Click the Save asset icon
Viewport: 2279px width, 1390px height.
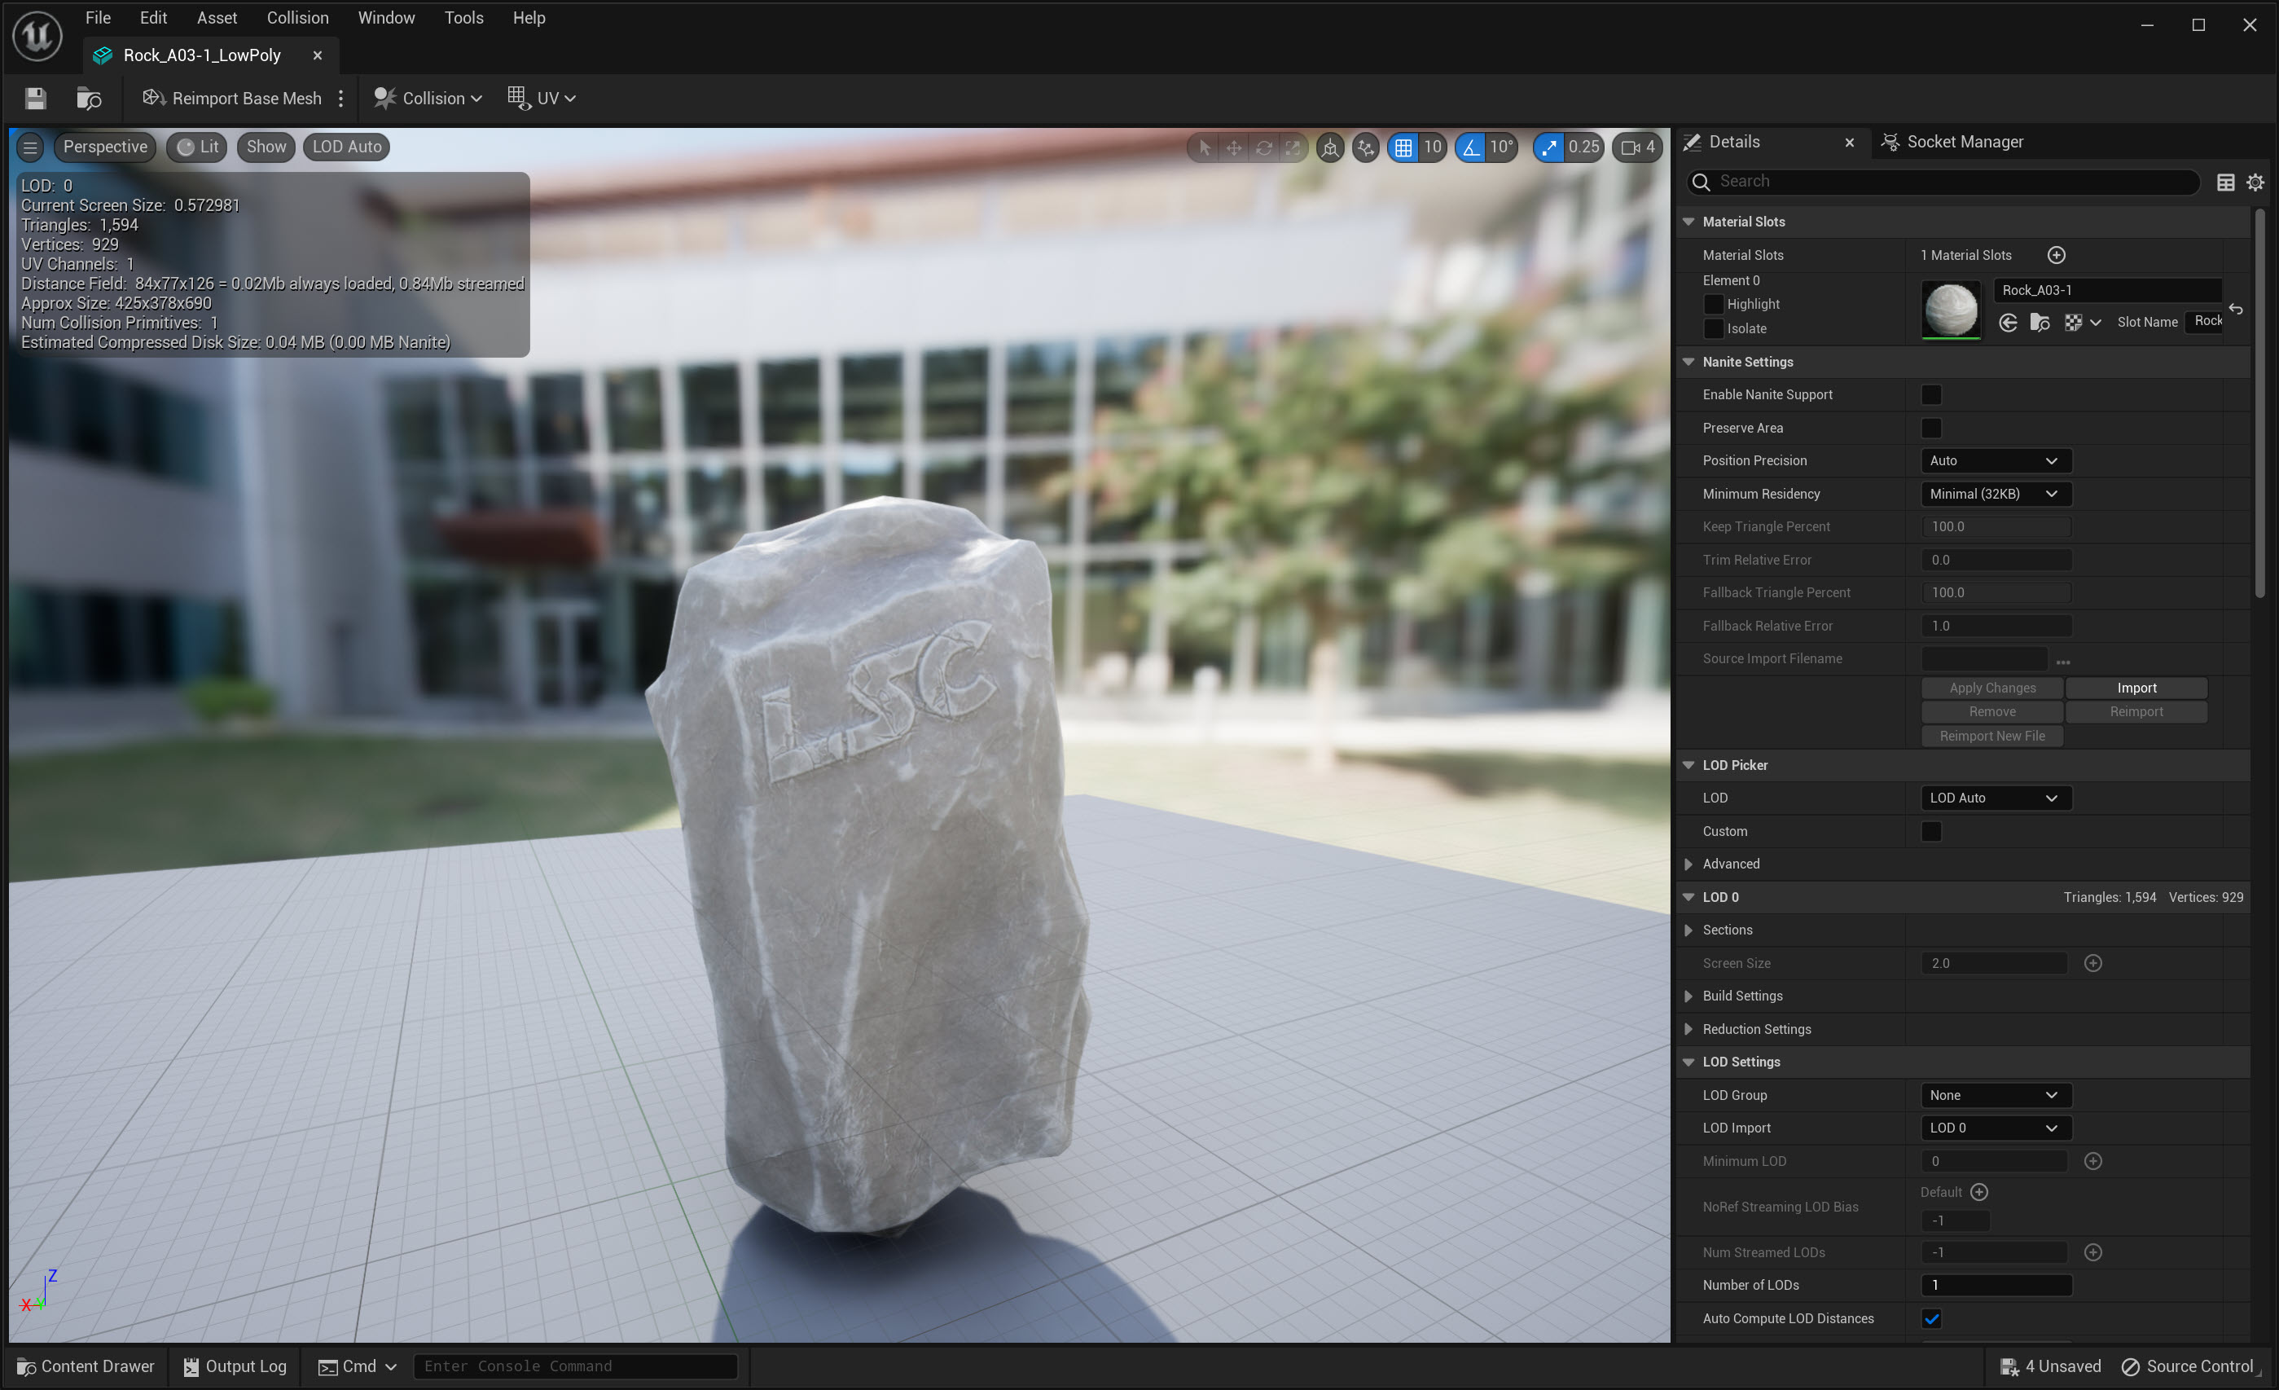point(35,98)
